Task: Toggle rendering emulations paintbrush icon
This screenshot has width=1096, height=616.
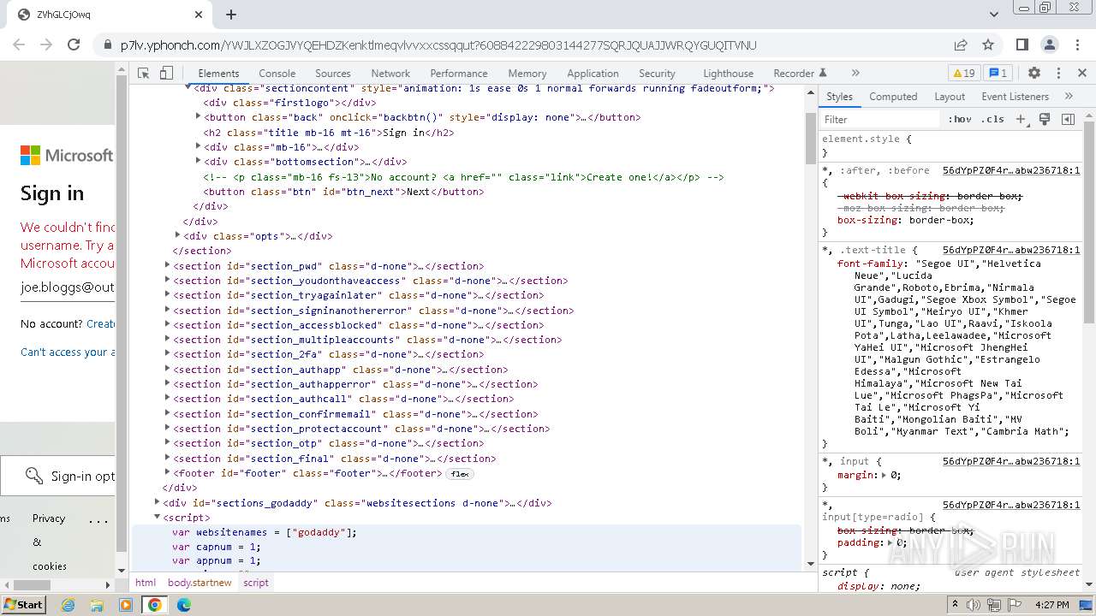Action: pyautogui.click(x=1045, y=120)
